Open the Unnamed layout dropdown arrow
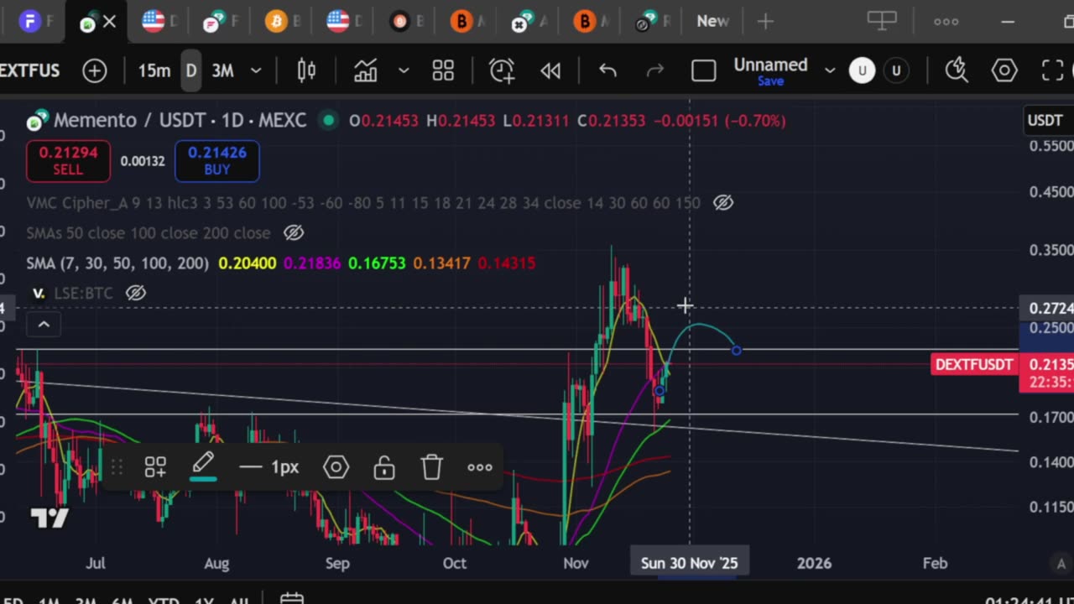Image resolution: width=1074 pixels, height=604 pixels. click(830, 71)
